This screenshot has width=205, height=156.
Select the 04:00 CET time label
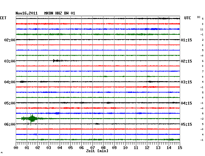click(x=10, y=82)
